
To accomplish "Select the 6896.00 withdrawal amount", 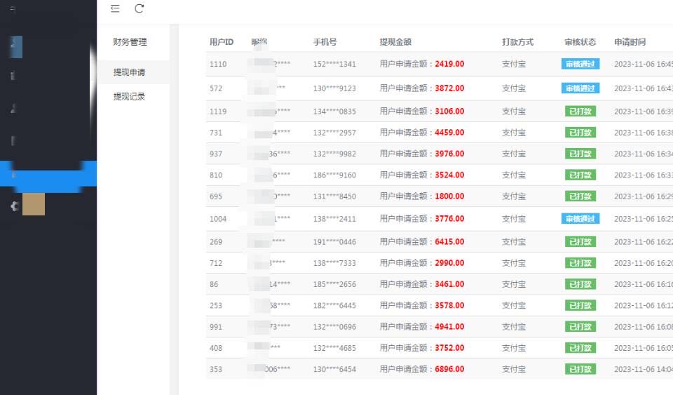I will pyautogui.click(x=449, y=369).
